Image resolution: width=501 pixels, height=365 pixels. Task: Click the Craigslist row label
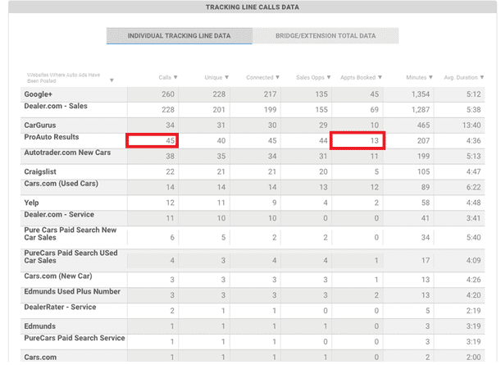click(40, 172)
